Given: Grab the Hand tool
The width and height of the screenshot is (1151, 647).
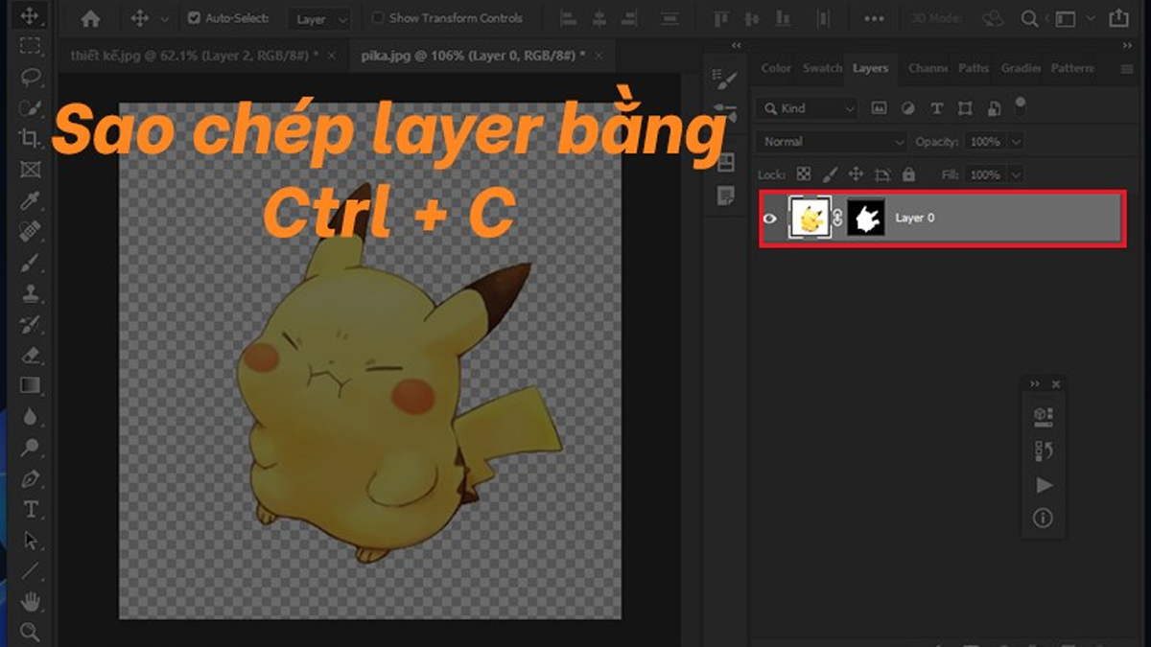Looking at the screenshot, I should pyautogui.click(x=29, y=599).
